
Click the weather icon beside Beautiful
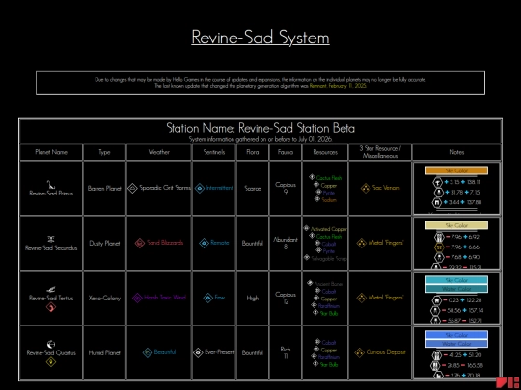tap(148, 352)
